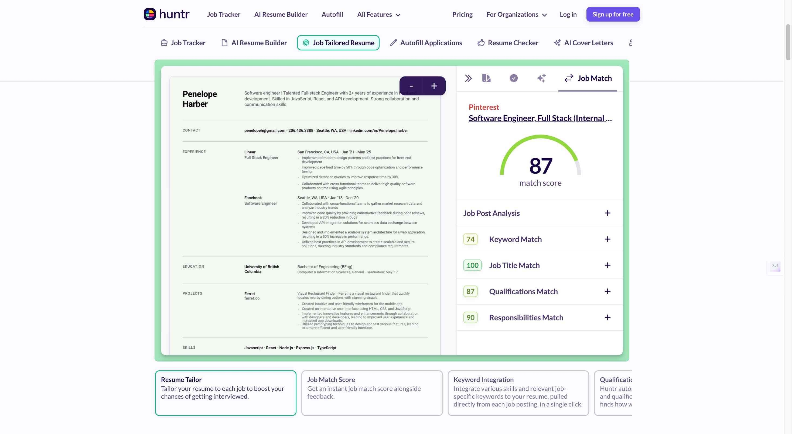This screenshot has height=434, width=792.
Task: Select the partially visible Qualifications feature card
Action: 613,393
